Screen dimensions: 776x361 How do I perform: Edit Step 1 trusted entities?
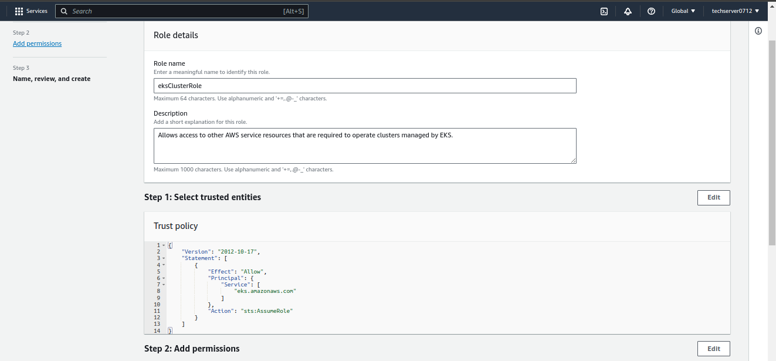[x=713, y=198]
